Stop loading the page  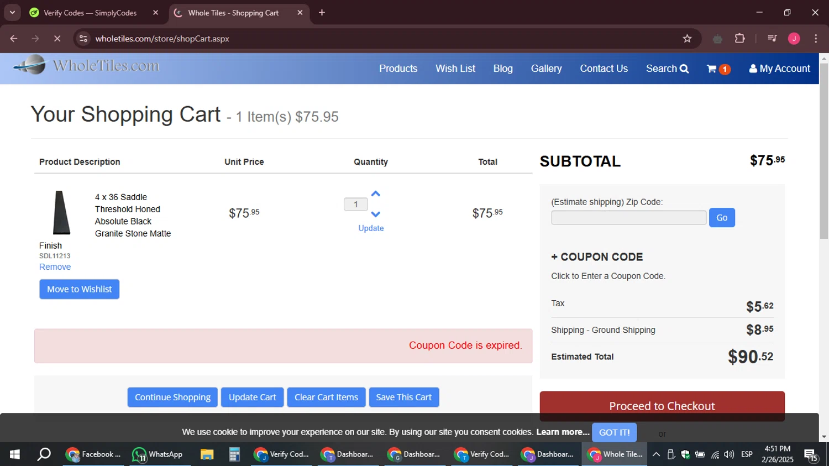57,39
